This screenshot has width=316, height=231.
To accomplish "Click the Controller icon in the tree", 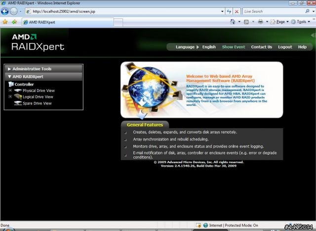I will [x=11, y=84].
